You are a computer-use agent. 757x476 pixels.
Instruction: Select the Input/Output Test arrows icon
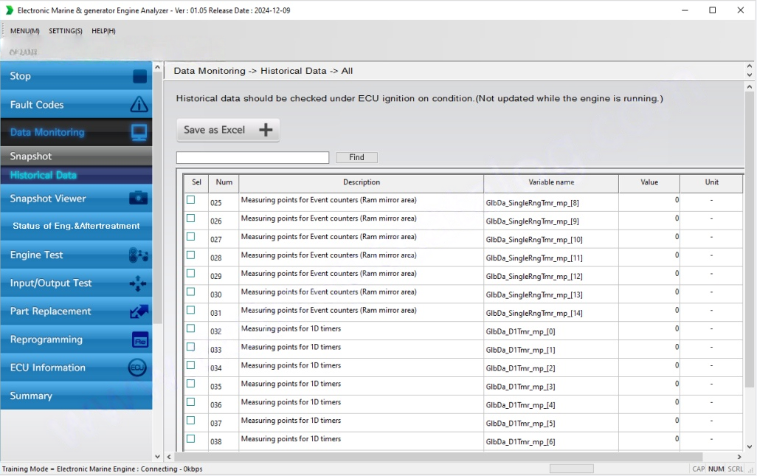pyautogui.click(x=138, y=283)
